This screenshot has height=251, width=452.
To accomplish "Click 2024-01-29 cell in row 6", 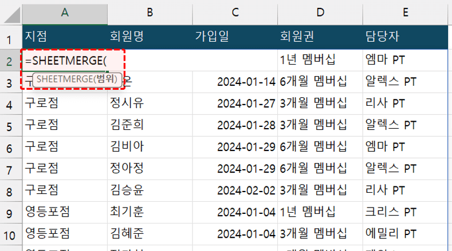I will click(x=235, y=148).
